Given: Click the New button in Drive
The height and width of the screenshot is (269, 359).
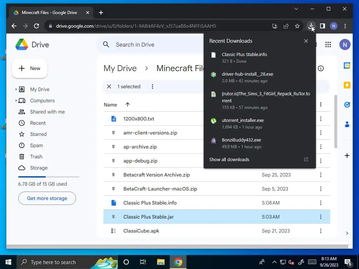Looking at the screenshot, I should pyautogui.click(x=29, y=68).
